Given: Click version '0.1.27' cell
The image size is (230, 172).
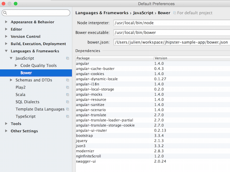Looking at the screenshot, I should (160, 79).
